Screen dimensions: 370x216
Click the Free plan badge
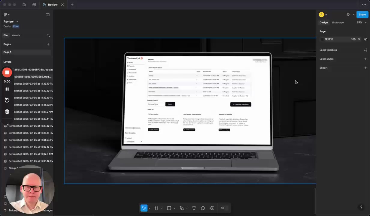tap(16, 26)
